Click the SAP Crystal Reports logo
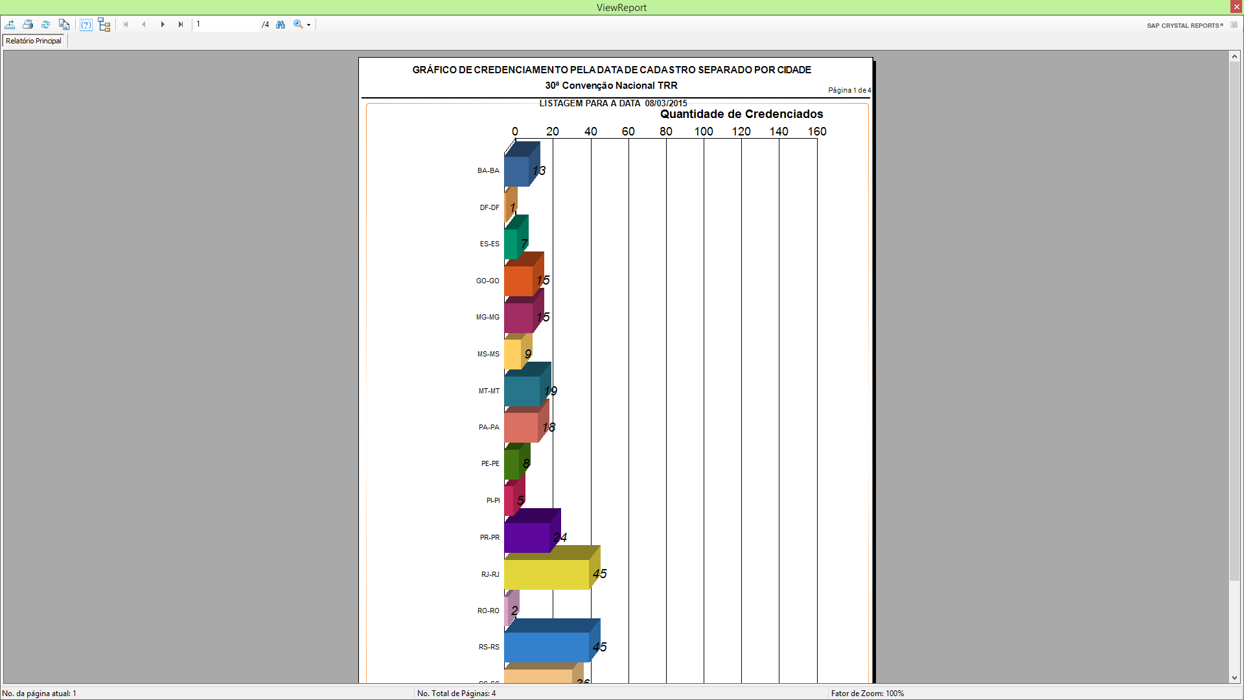 1185,26
